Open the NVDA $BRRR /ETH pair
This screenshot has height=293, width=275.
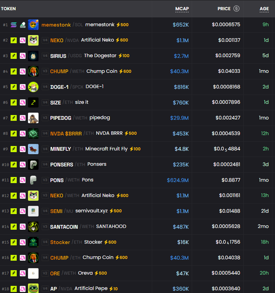click(x=72, y=134)
